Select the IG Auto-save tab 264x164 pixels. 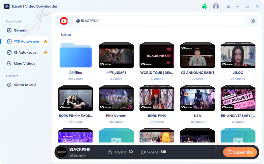(x=26, y=52)
